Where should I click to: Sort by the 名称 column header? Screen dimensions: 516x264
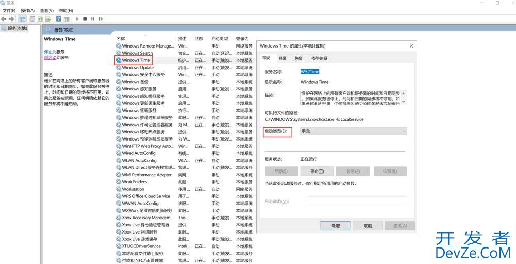tap(121, 39)
